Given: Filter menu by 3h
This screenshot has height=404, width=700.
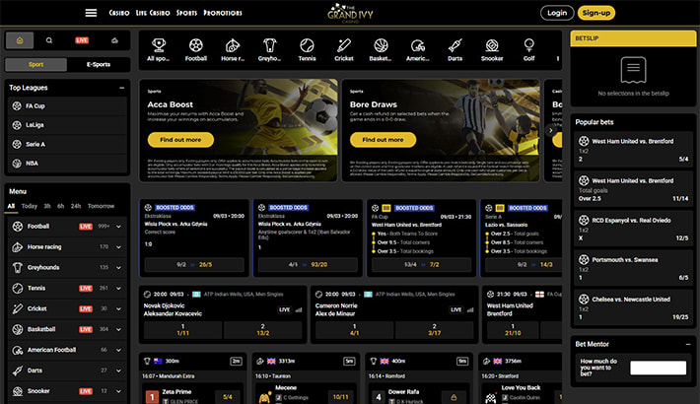Looking at the screenshot, I should [x=47, y=206].
